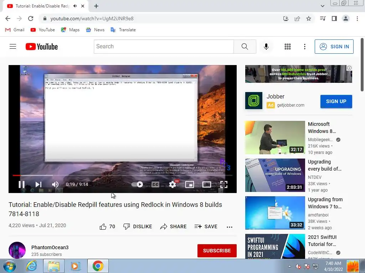The image size is (365, 273).
Task: Toggle closed captions CC button
Action: [155, 184]
